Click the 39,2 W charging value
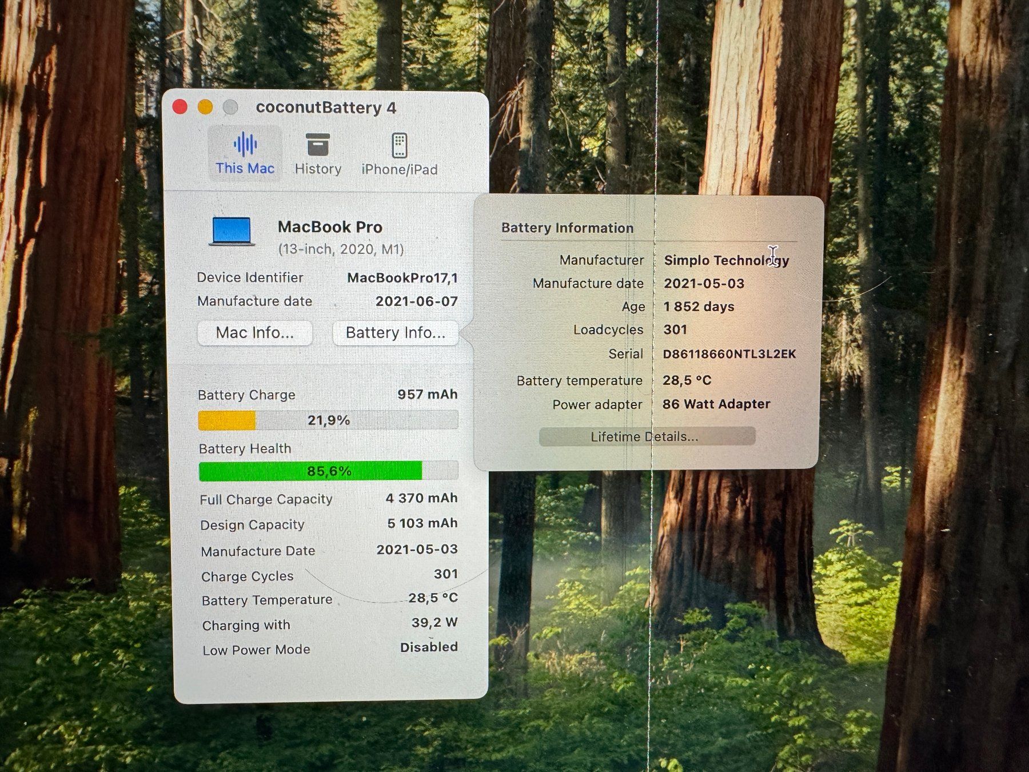 coord(434,623)
